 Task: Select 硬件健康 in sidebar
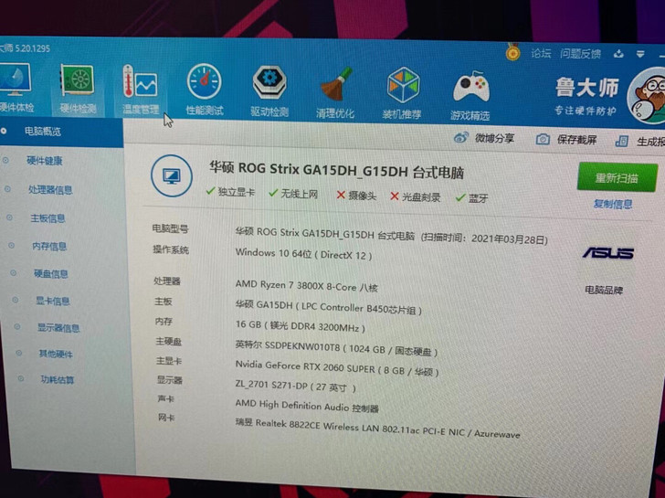click(x=44, y=160)
